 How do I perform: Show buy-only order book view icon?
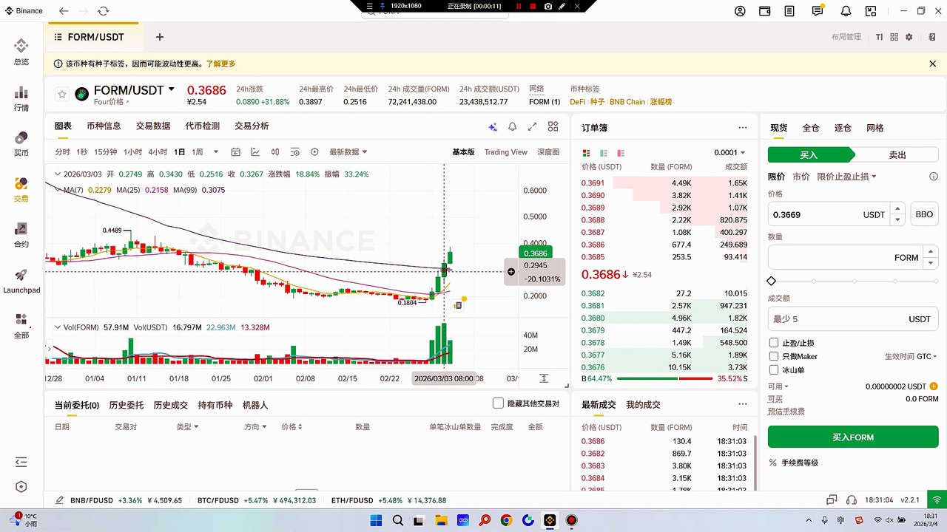click(604, 153)
